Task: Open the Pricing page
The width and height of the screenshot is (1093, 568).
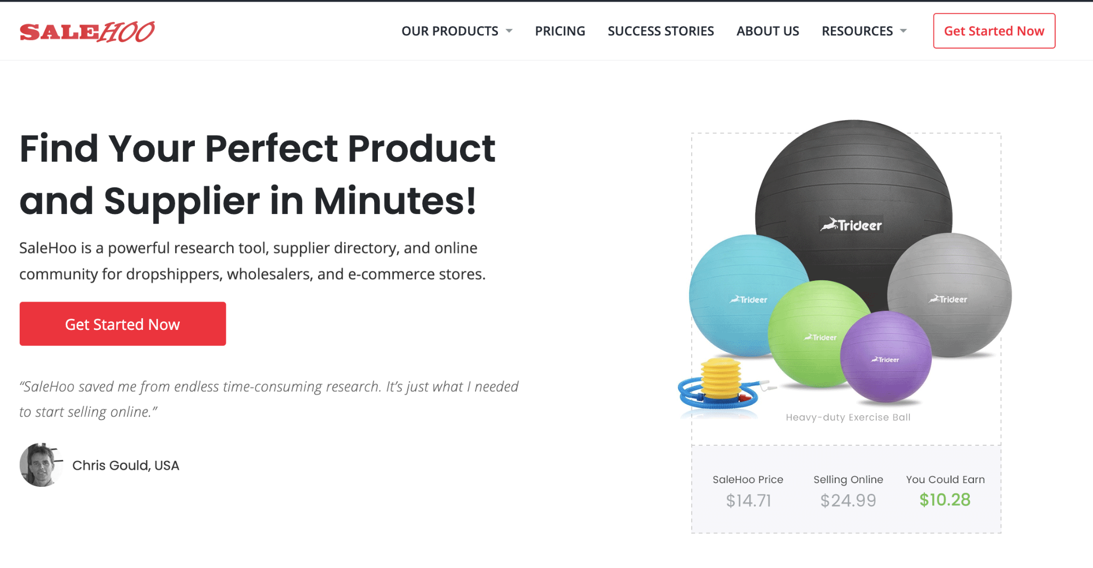Action: [560, 31]
